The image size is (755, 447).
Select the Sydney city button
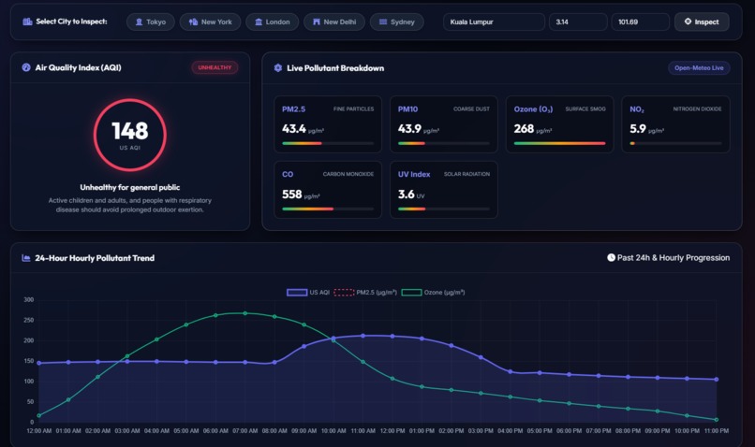tap(397, 22)
